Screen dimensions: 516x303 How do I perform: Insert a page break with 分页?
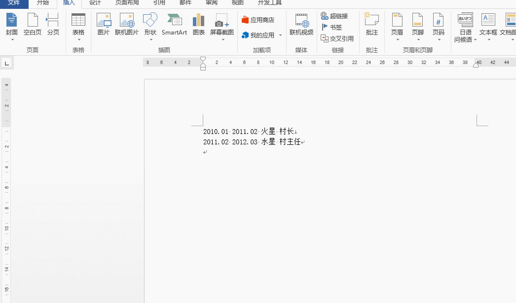click(x=53, y=20)
